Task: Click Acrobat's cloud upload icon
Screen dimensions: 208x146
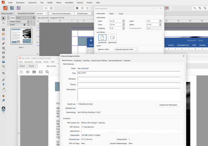Action: coord(28,72)
